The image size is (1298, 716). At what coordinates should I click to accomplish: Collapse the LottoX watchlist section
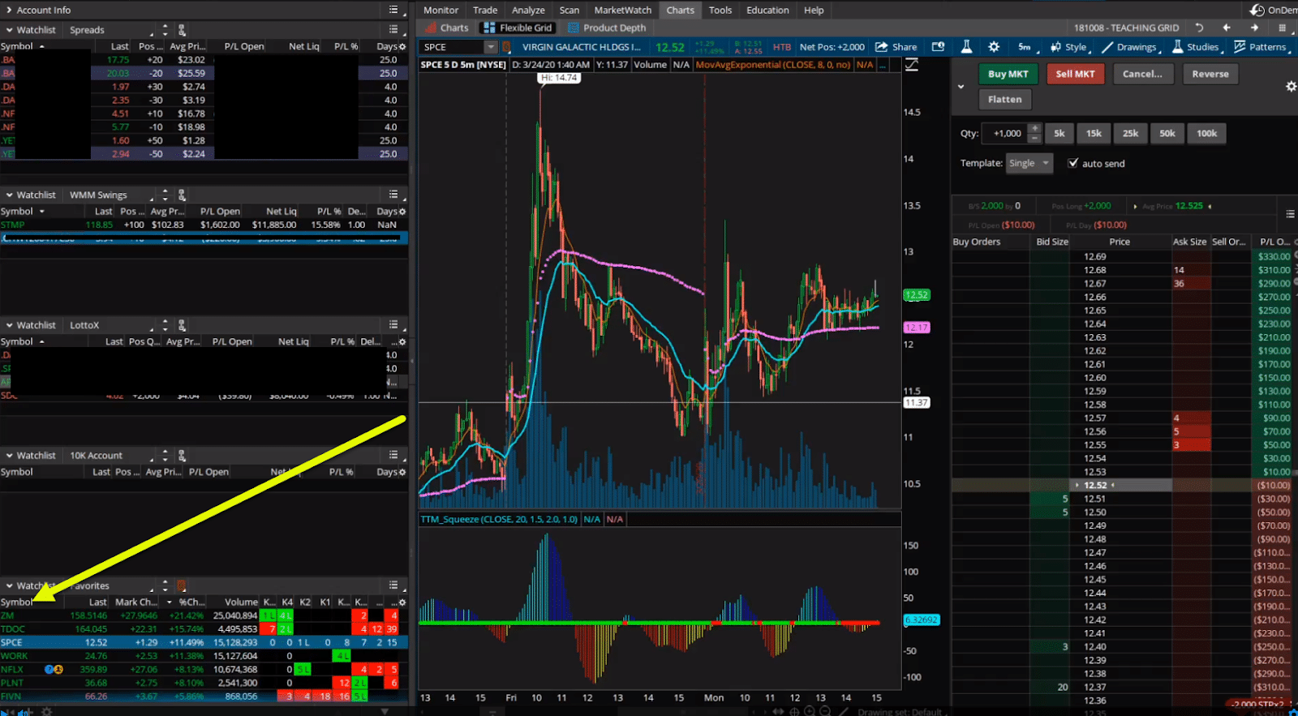10,325
